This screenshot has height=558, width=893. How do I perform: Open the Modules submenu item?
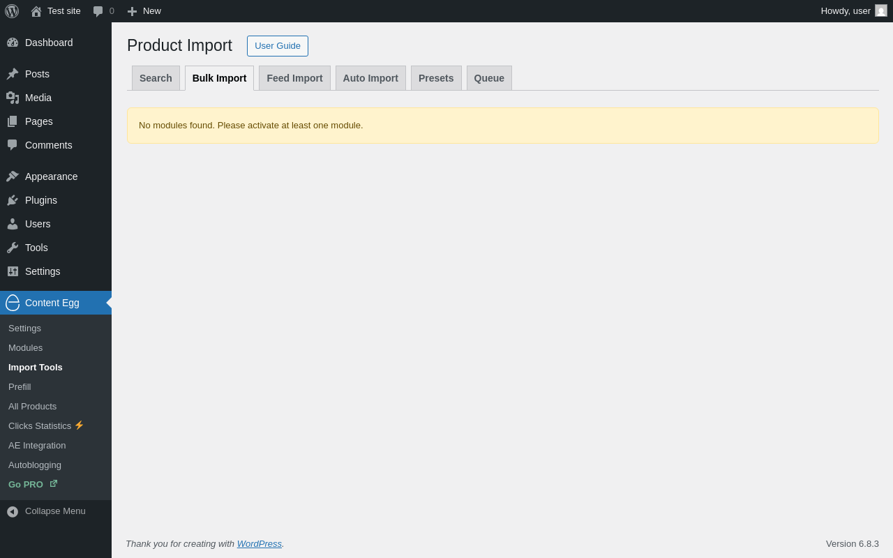pos(25,347)
